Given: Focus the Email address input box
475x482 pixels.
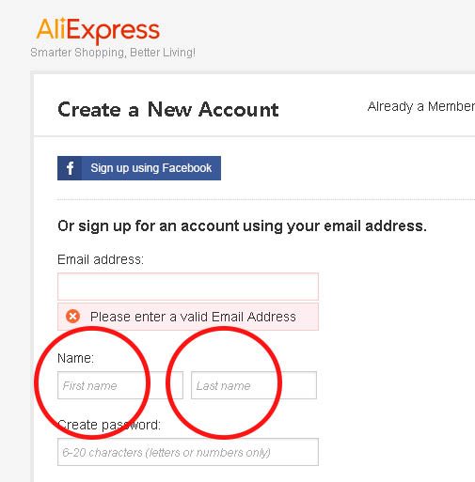Looking at the screenshot, I should [188, 287].
